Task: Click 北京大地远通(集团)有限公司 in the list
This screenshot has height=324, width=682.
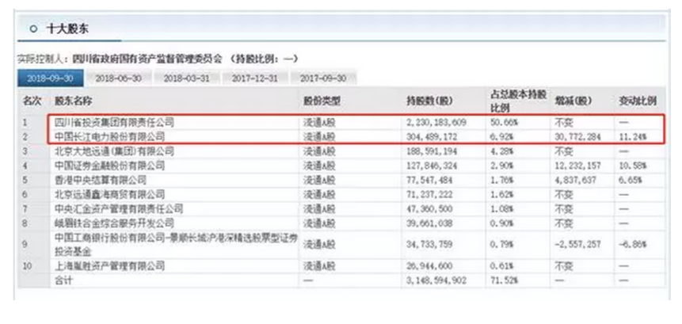Action: [x=109, y=151]
